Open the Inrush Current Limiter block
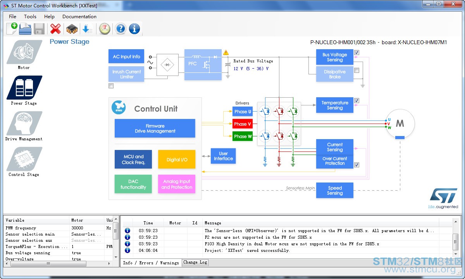465x279 pixels. (x=126, y=74)
